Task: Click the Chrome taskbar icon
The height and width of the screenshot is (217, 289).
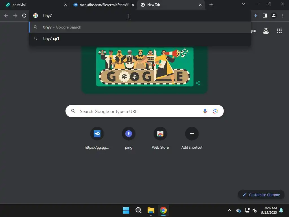Action: [163, 210]
